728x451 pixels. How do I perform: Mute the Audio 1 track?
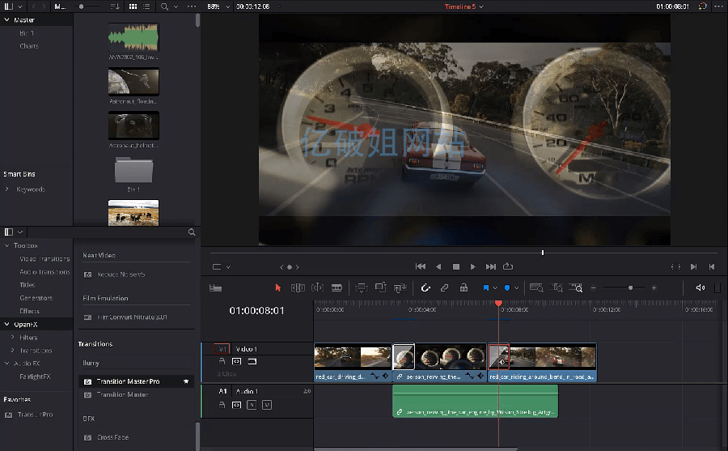click(x=265, y=404)
